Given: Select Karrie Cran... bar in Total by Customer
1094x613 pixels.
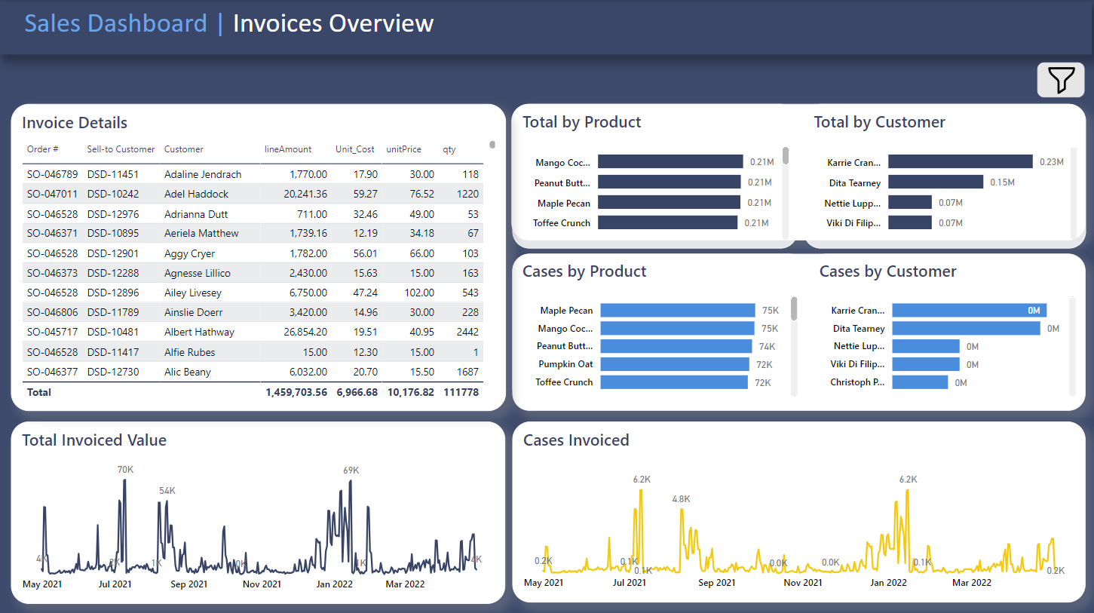Looking at the screenshot, I should tap(961, 162).
